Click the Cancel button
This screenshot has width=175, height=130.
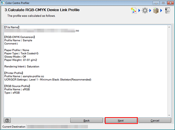[155, 121]
